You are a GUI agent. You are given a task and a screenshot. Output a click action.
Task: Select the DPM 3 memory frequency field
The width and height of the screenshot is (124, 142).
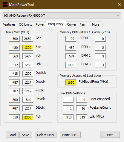tap(71, 65)
